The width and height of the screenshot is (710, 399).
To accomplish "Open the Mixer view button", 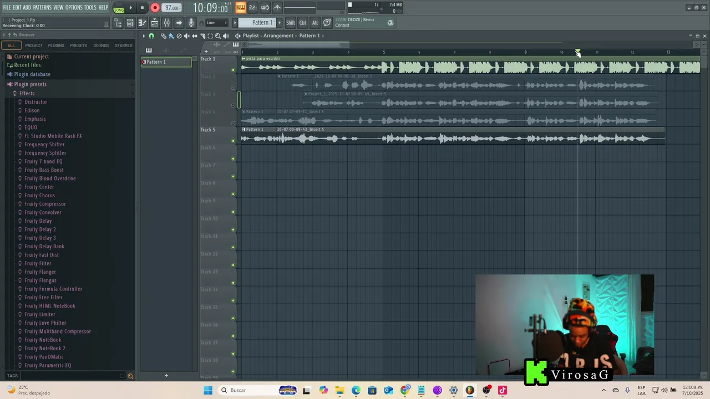I will [x=166, y=23].
